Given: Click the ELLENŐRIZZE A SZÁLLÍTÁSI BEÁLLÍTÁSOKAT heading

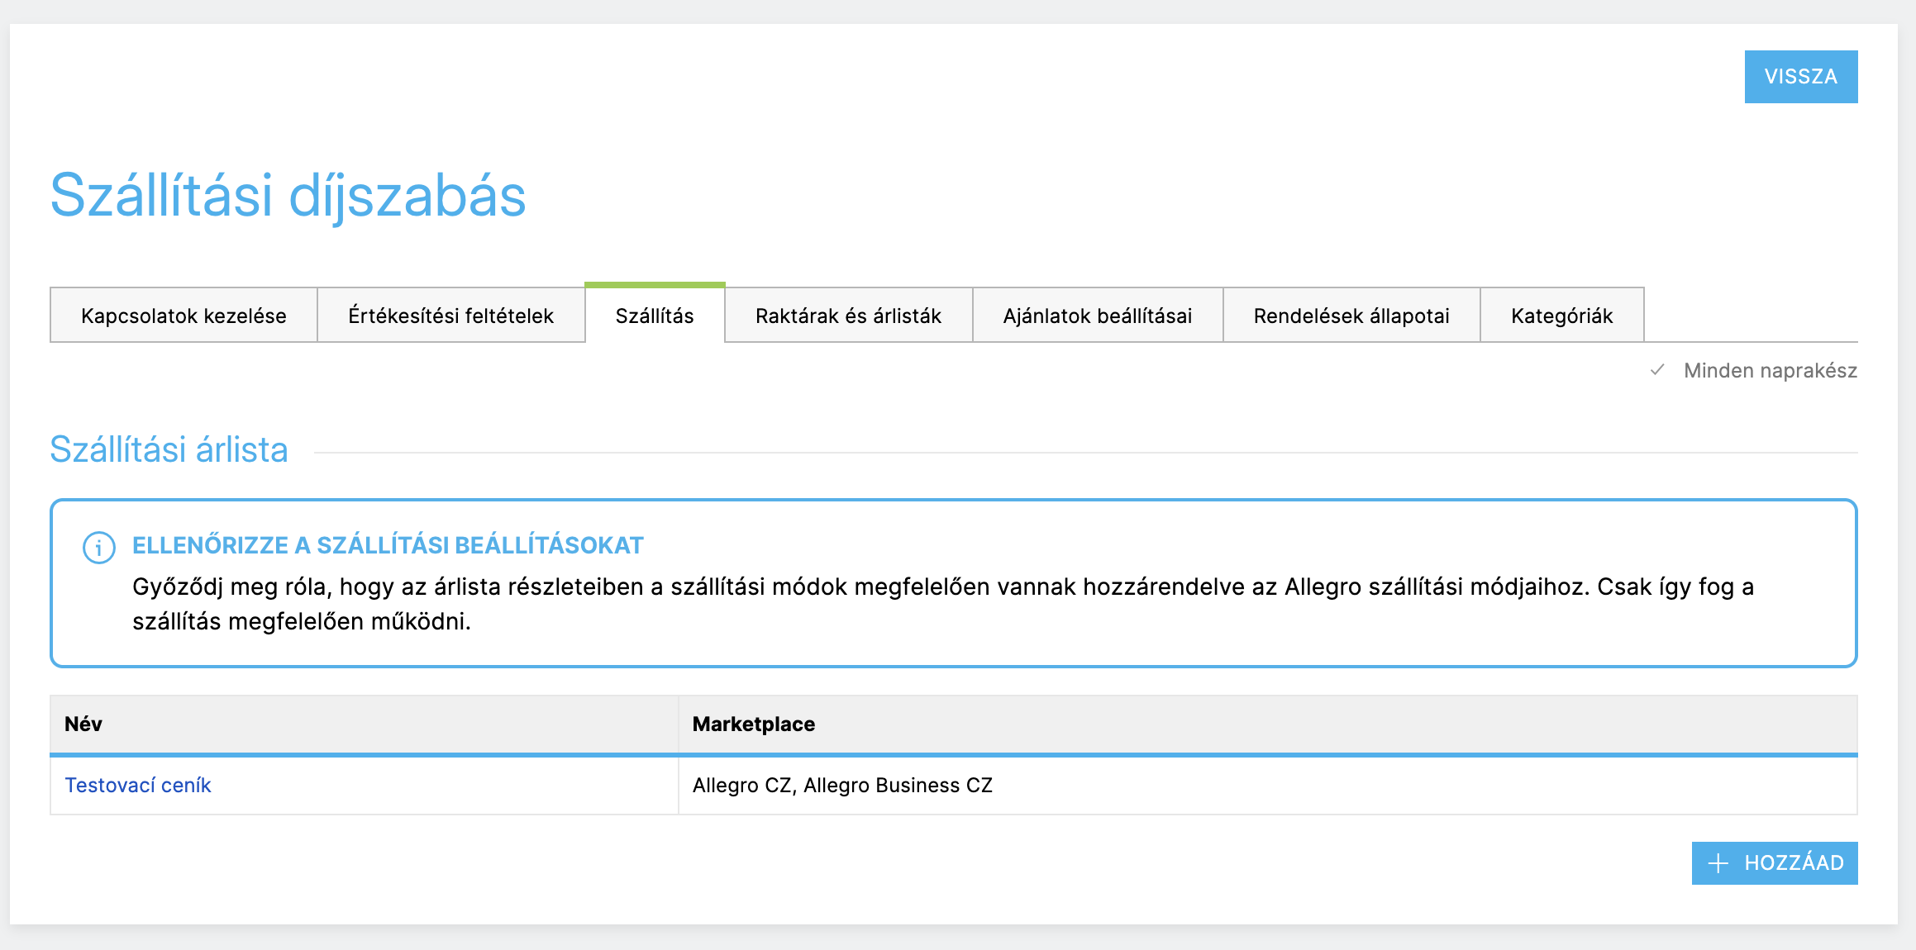Looking at the screenshot, I should (388, 545).
